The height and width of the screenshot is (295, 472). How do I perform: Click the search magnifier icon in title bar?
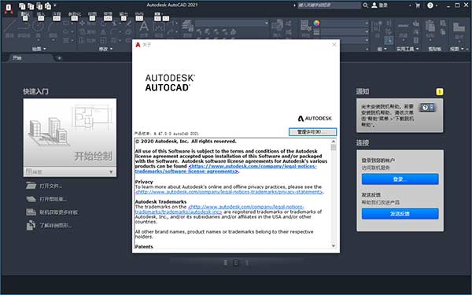[365, 6]
